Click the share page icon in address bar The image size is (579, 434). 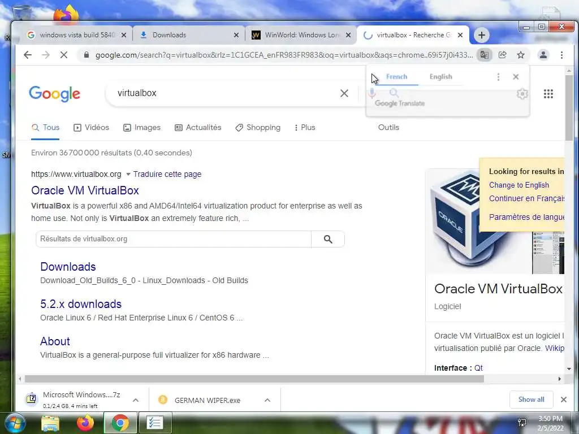pos(503,55)
